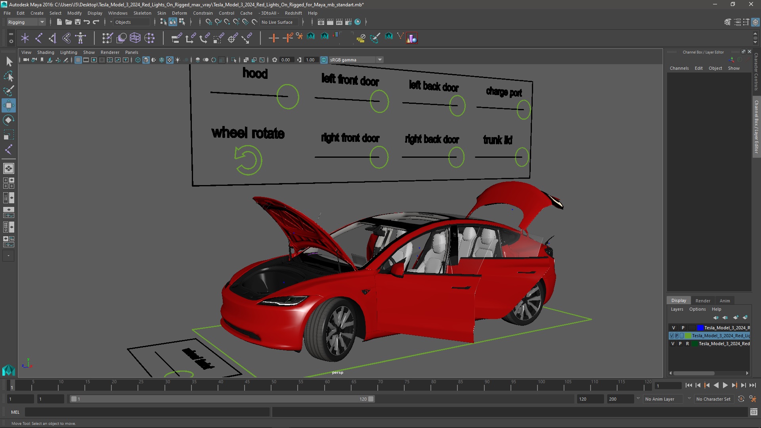Click the Parent constraint shelf icon
Viewport: 761px width, 428px height.
[176, 38]
